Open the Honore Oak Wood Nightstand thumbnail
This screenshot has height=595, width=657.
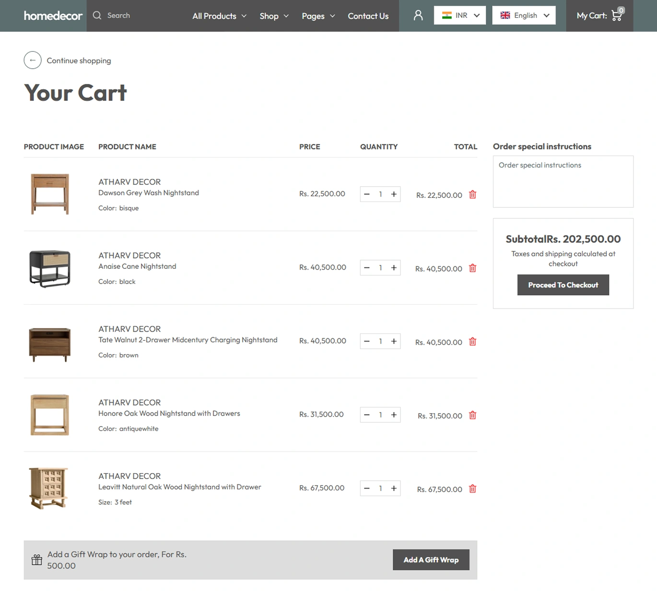[50, 415]
